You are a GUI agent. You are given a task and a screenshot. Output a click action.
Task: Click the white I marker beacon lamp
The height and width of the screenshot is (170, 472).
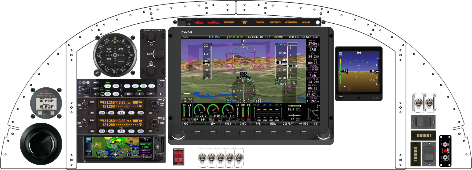(88, 82)
